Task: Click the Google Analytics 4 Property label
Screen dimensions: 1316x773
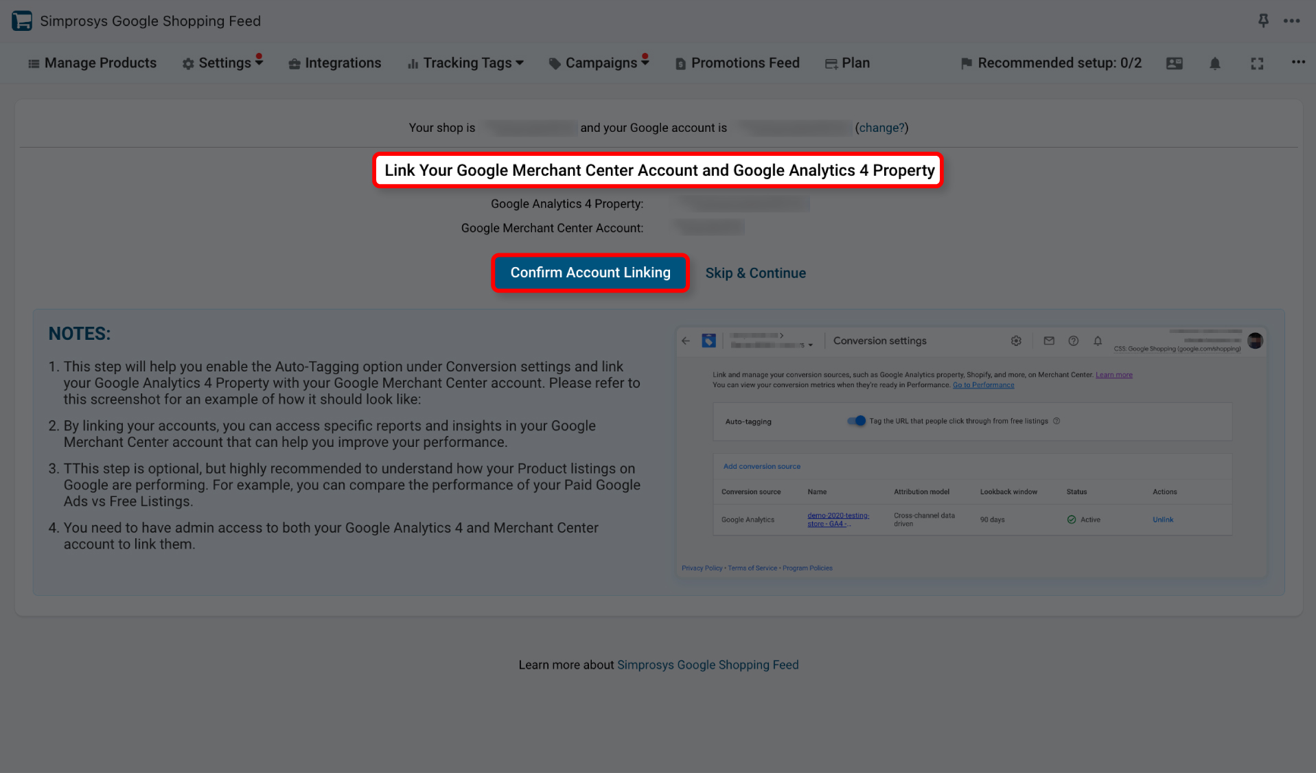Action: click(x=567, y=204)
